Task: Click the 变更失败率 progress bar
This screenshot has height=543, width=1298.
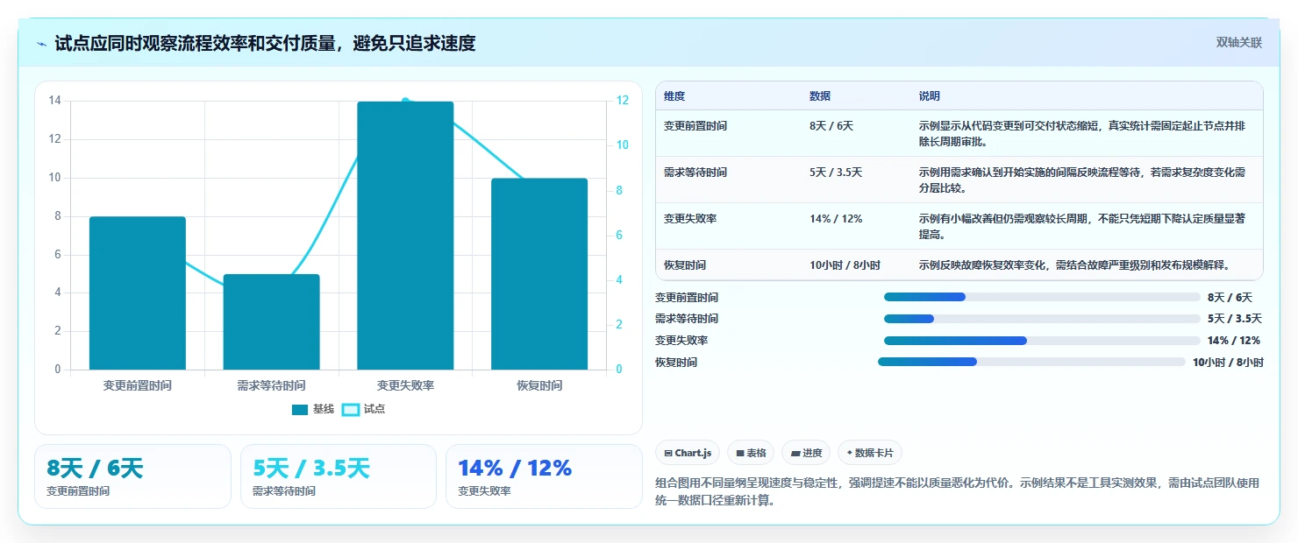Action: 1042,341
